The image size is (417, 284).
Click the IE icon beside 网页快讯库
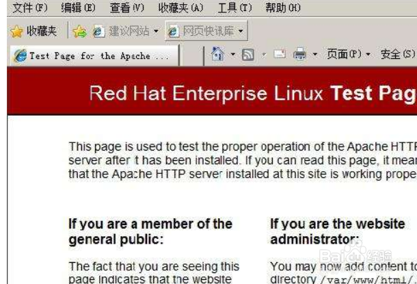pyautogui.click(x=173, y=31)
